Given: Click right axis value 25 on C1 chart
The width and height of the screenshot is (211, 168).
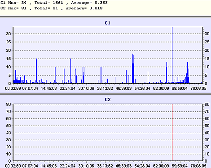Looking at the screenshot, I should (207, 42).
